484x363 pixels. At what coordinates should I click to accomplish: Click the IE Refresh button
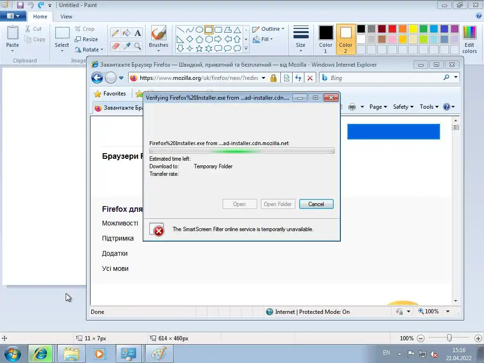(298, 78)
